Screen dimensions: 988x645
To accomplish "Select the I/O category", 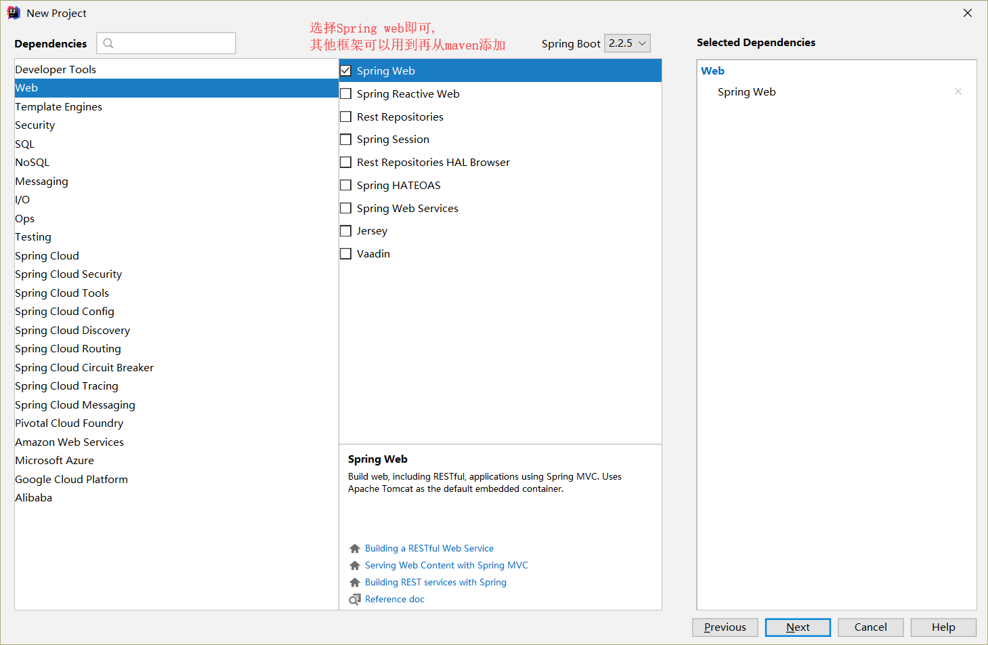I will pyautogui.click(x=176, y=200).
